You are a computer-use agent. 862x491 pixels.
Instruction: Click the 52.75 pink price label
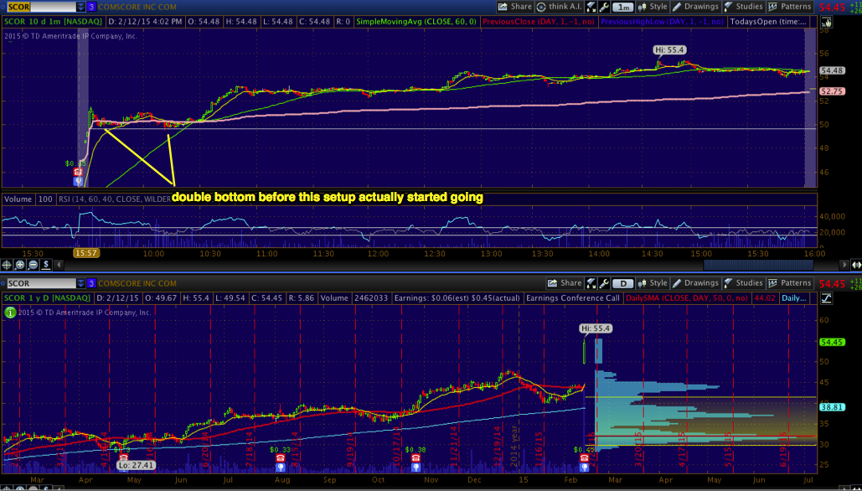click(832, 91)
